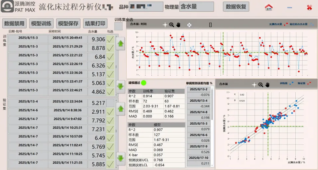Click the PAT MAX logo
This screenshot has width=318, height=170.
click(8, 6)
